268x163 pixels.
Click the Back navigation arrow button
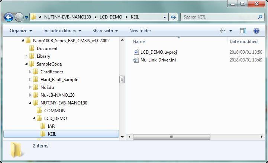click(x=9, y=17)
